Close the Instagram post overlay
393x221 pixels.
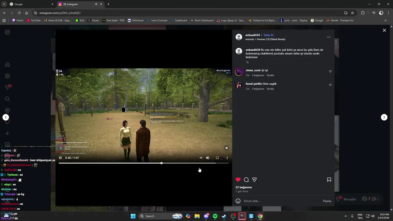384,30
